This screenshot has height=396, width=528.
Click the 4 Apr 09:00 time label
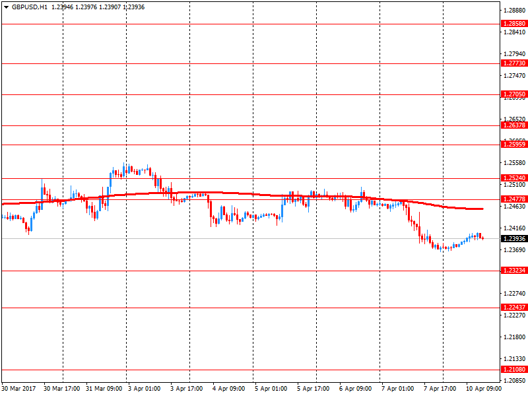pos(228,389)
